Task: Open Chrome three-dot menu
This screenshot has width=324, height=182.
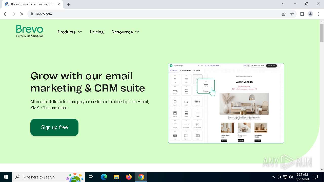Action: [318, 14]
